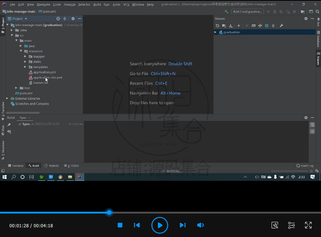Collapse all nodes in the Project tool window

[65, 18]
